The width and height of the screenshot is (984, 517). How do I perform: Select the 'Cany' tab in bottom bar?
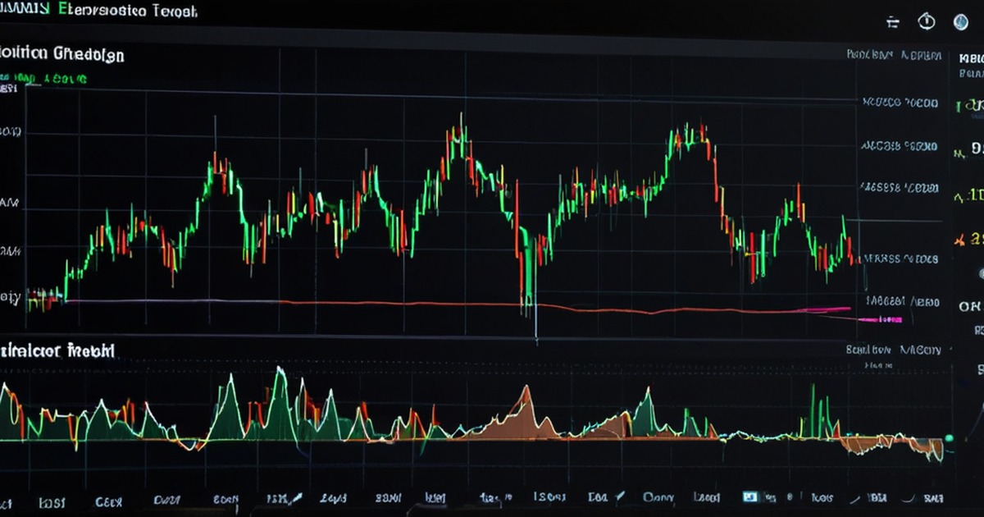tap(657, 497)
